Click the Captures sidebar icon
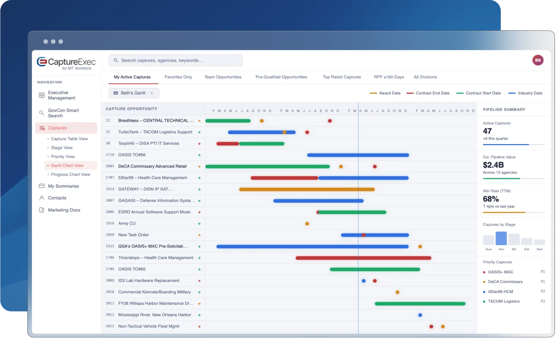559x343 pixels. [x=42, y=128]
